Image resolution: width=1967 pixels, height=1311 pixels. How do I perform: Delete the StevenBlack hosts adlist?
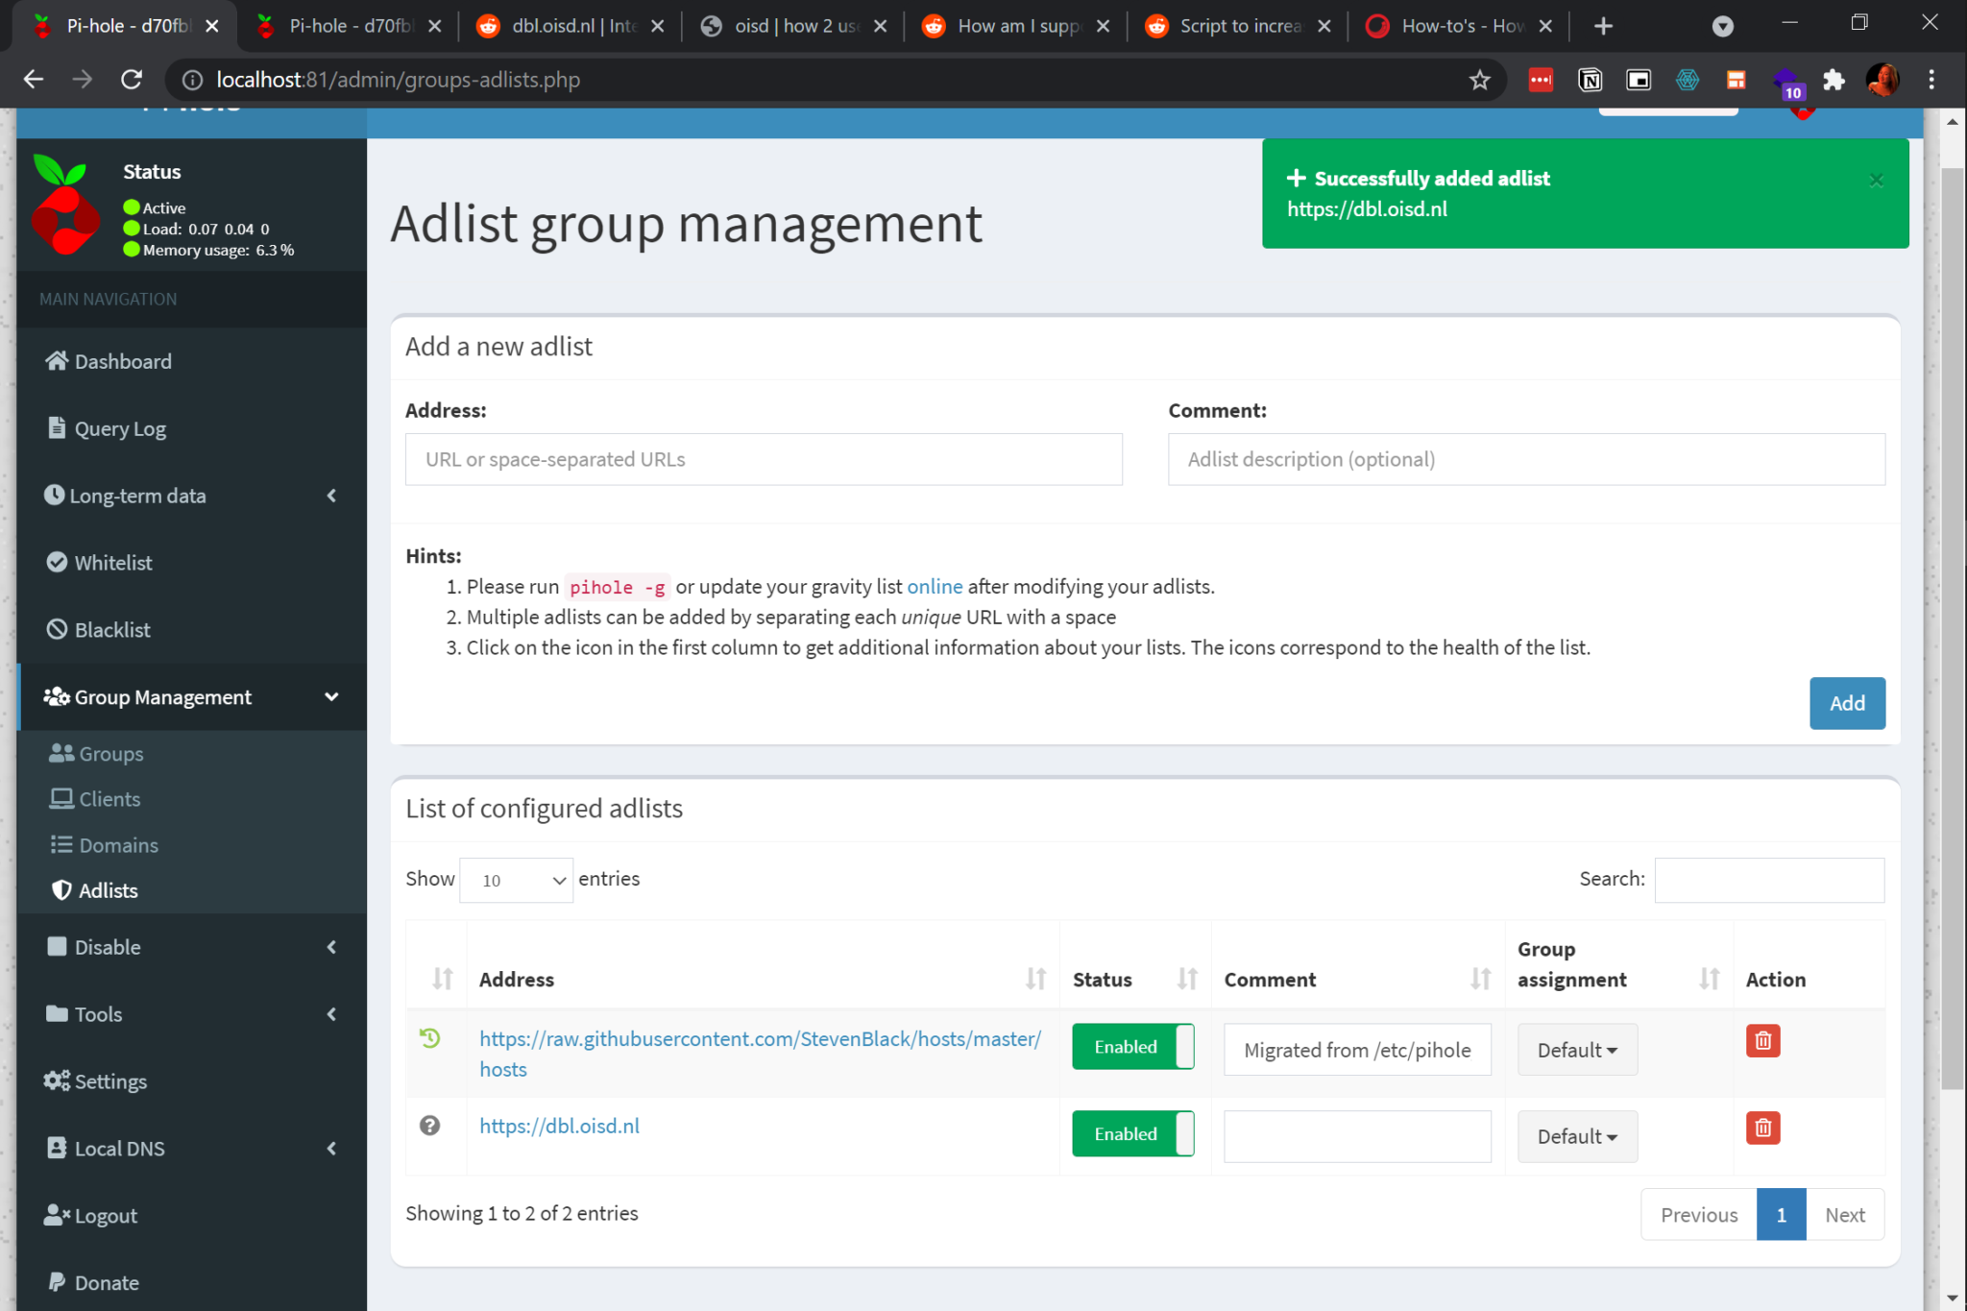(1762, 1041)
